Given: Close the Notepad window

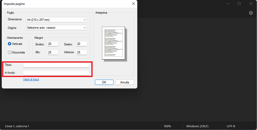Looking at the screenshot, I should coord(251,4).
